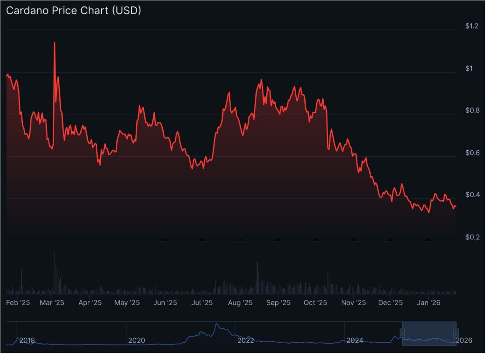Click the May '25 date axis label
The height and width of the screenshot is (354, 486).
coord(127,303)
